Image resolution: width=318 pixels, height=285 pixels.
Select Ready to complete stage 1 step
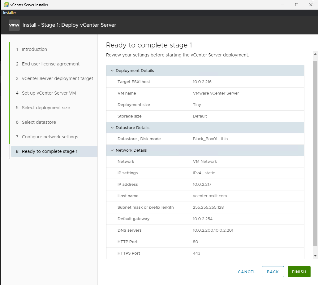tap(49, 151)
